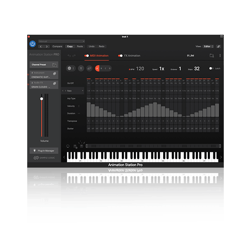Click the host Undo button
This screenshot has width=251, height=227.
92,46
